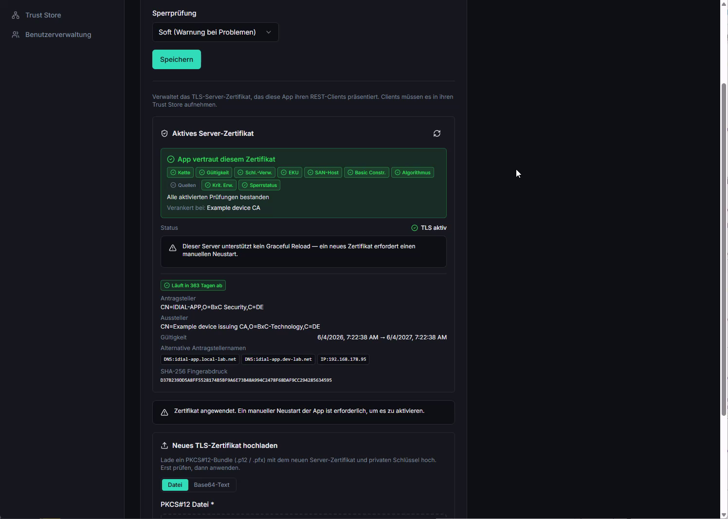Click the Speichern button
Viewport: 728px width, 519px height.
point(177,59)
